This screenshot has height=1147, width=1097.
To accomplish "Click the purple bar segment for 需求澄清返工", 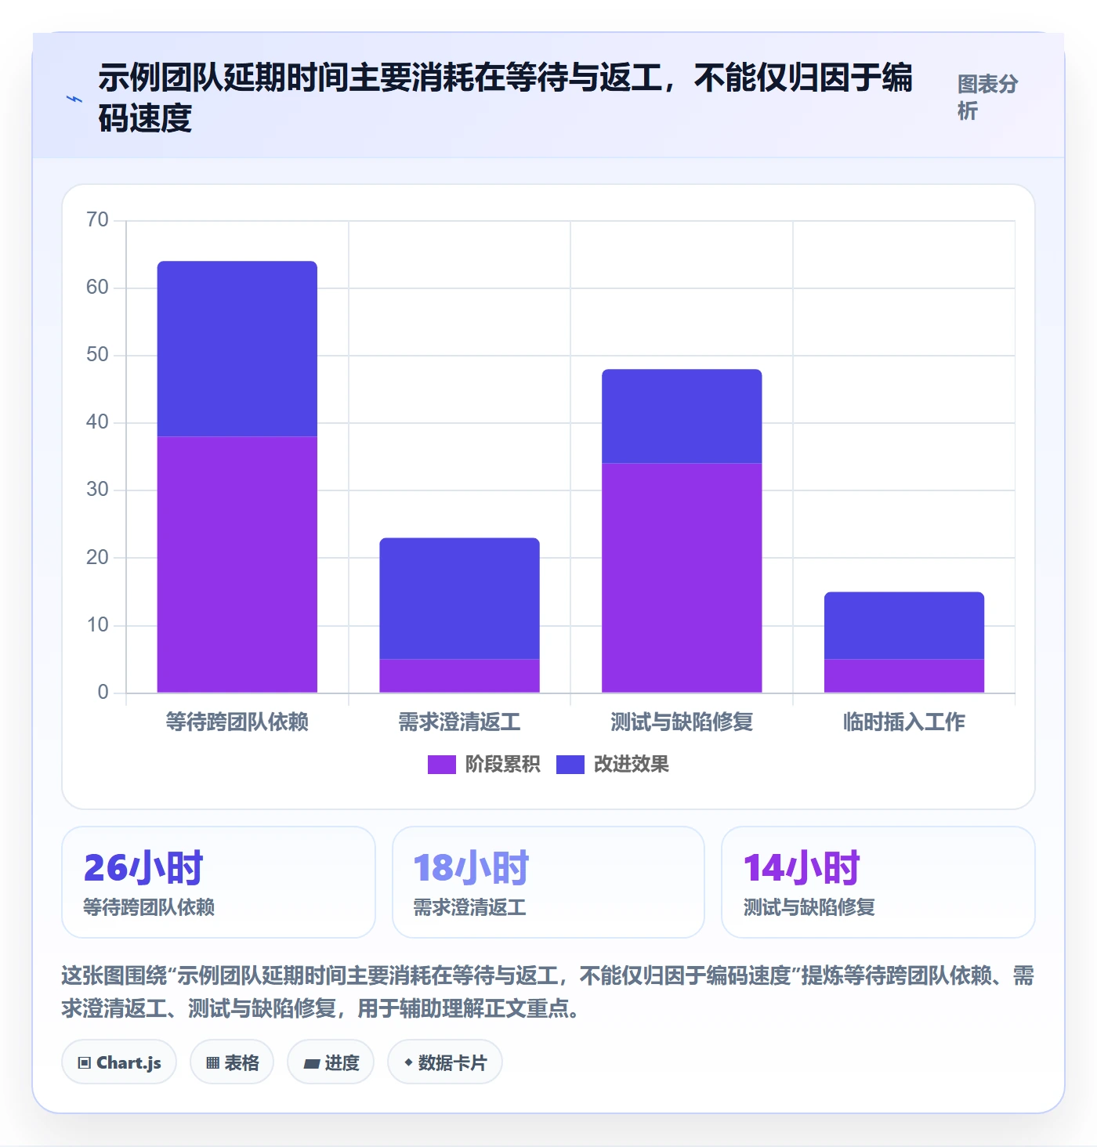I will tap(460, 676).
